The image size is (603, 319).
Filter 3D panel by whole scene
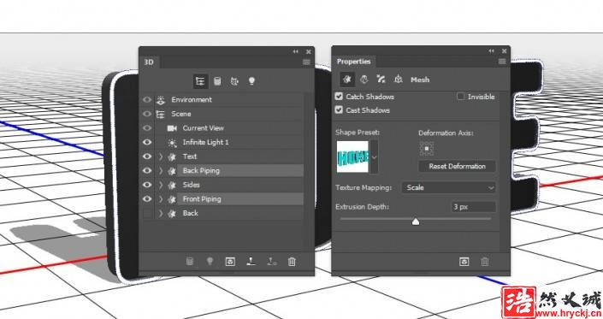click(200, 81)
